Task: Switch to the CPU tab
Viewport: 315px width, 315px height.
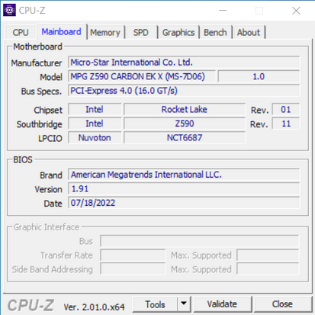Action: click(x=21, y=33)
